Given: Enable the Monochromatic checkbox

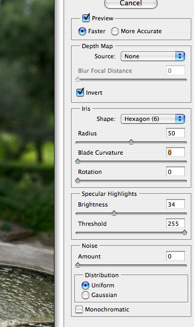Looking at the screenshot, I should pyautogui.click(x=79, y=309).
